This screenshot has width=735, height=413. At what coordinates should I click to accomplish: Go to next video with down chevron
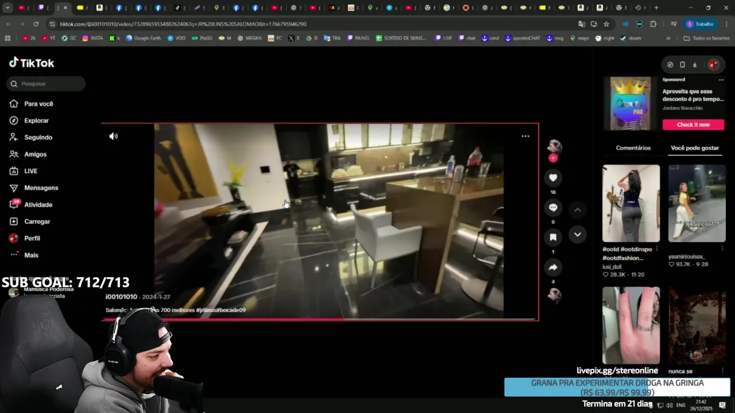(x=578, y=234)
